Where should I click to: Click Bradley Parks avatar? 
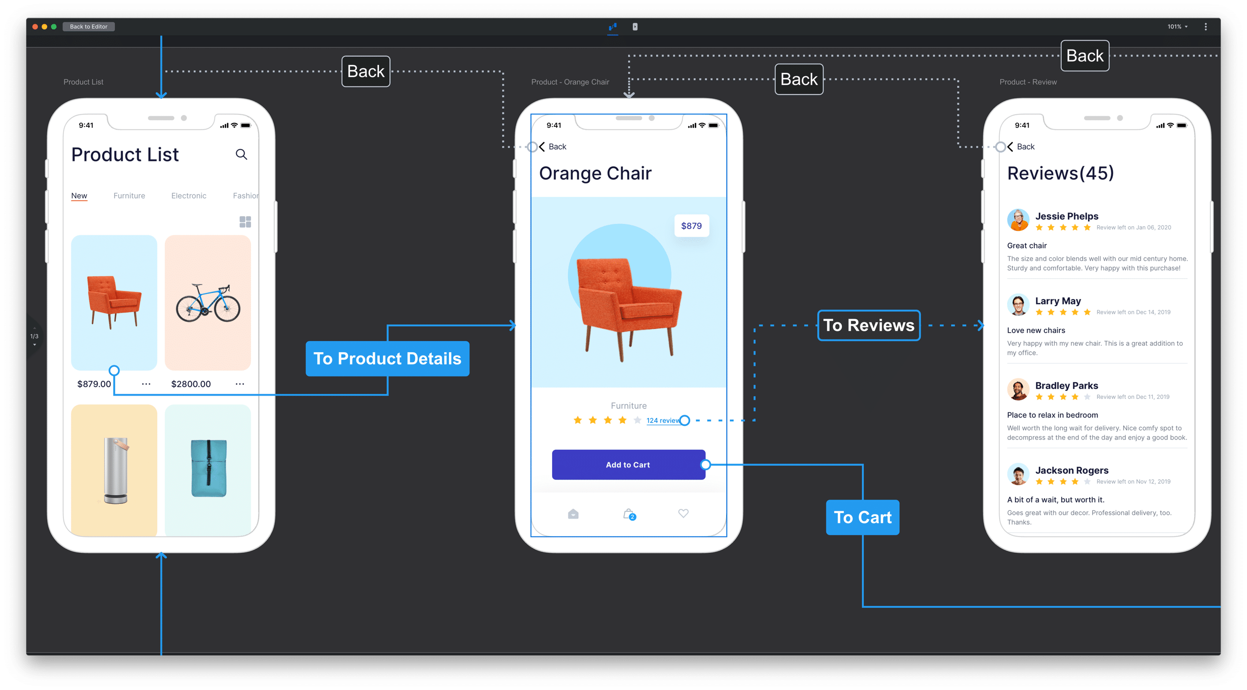click(x=1018, y=390)
